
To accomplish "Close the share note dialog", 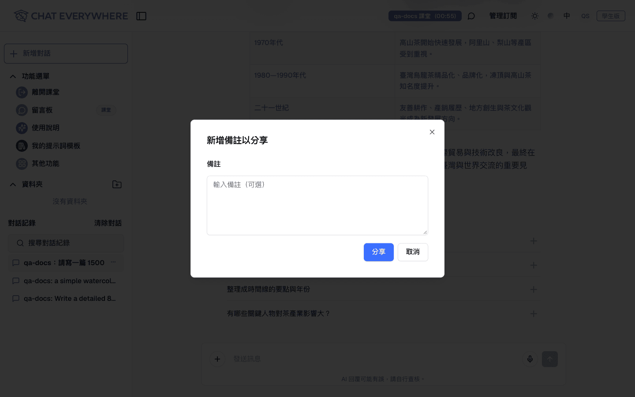I will click(x=432, y=132).
